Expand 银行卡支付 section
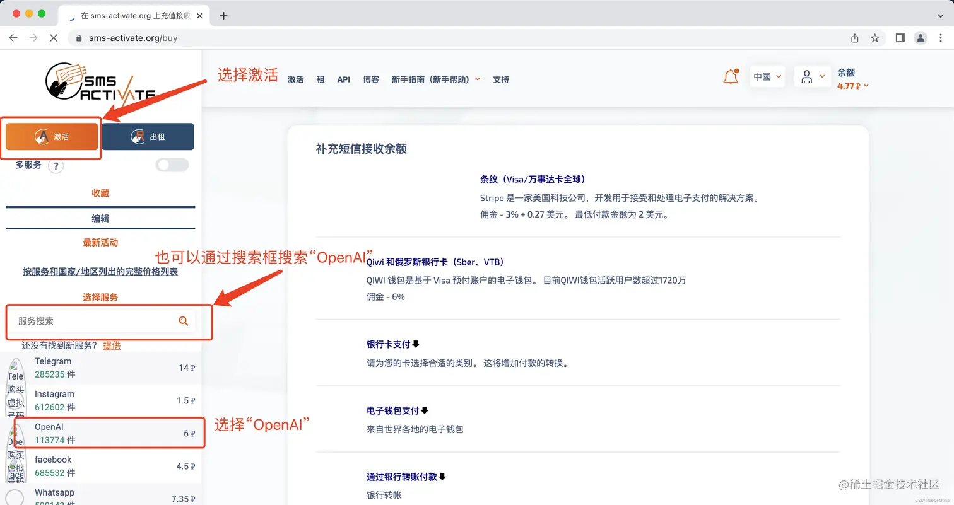 point(393,344)
